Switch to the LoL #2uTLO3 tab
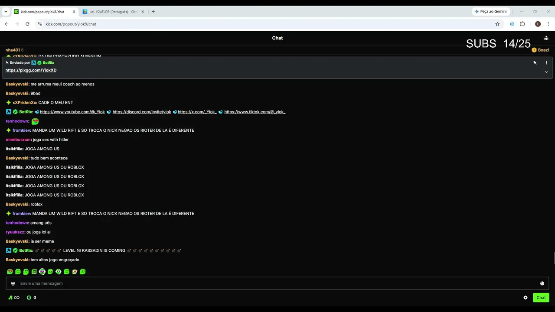The width and height of the screenshot is (555, 312). click(113, 12)
